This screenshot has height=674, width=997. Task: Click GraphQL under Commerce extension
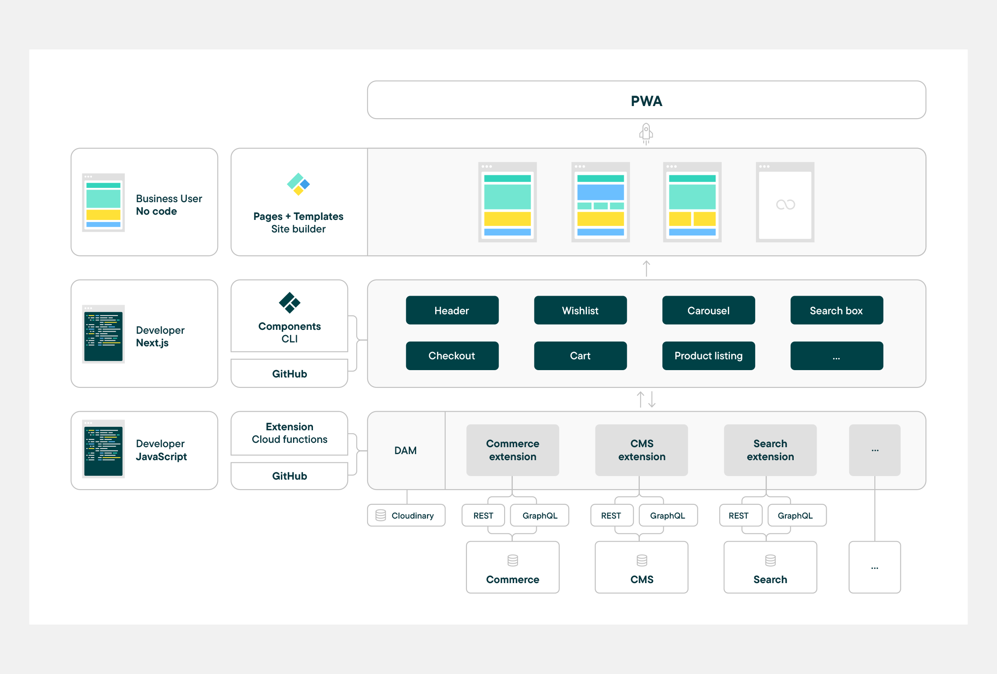(x=540, y=515)
